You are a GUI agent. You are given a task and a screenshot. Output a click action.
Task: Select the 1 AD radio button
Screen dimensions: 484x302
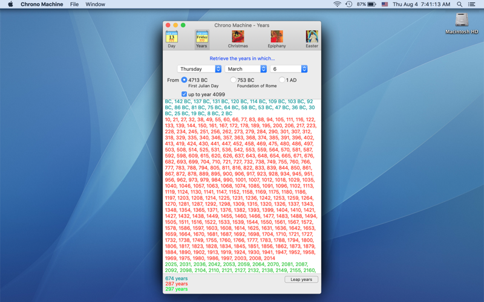point(281,80)
